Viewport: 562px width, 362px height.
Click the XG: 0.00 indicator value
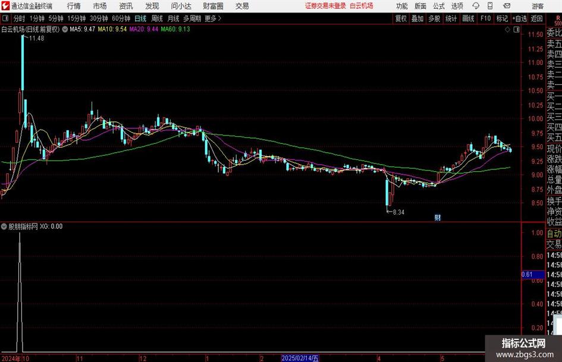click(51, 226)
